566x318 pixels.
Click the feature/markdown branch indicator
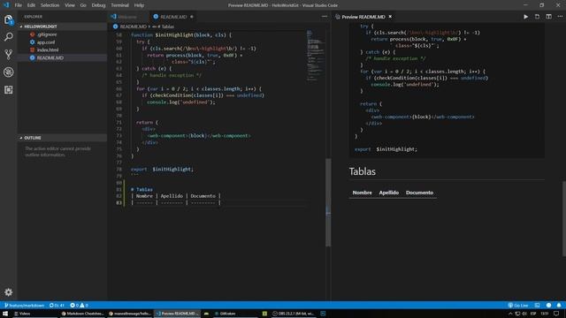[24, 306]
